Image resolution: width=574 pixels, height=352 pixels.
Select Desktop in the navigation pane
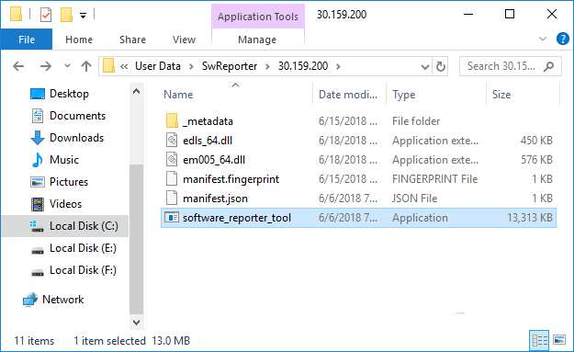pos(69,94)
